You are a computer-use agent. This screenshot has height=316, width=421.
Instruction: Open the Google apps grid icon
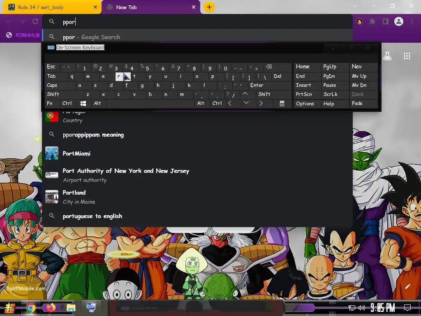[x=407, y=56]
